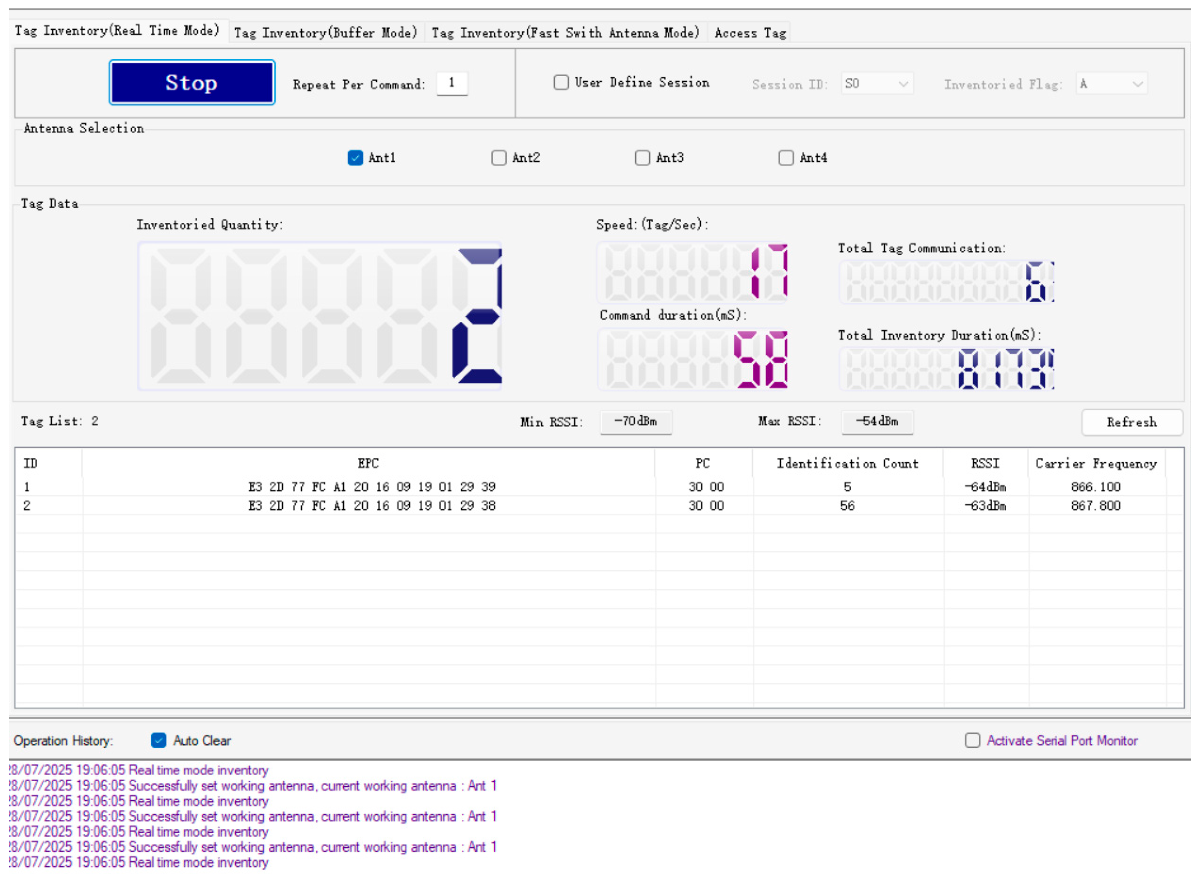Switch to Tag Inventory(Buffer Mode) tab
The width and height of the screenshot is (1198, 882).
pos(325,33)
